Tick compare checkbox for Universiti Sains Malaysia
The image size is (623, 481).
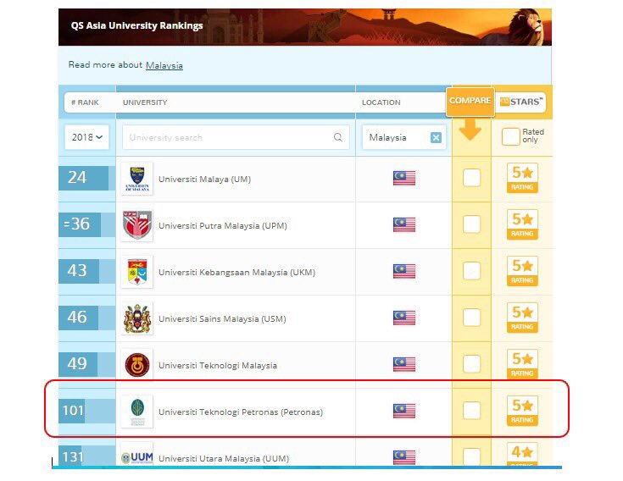471,317
